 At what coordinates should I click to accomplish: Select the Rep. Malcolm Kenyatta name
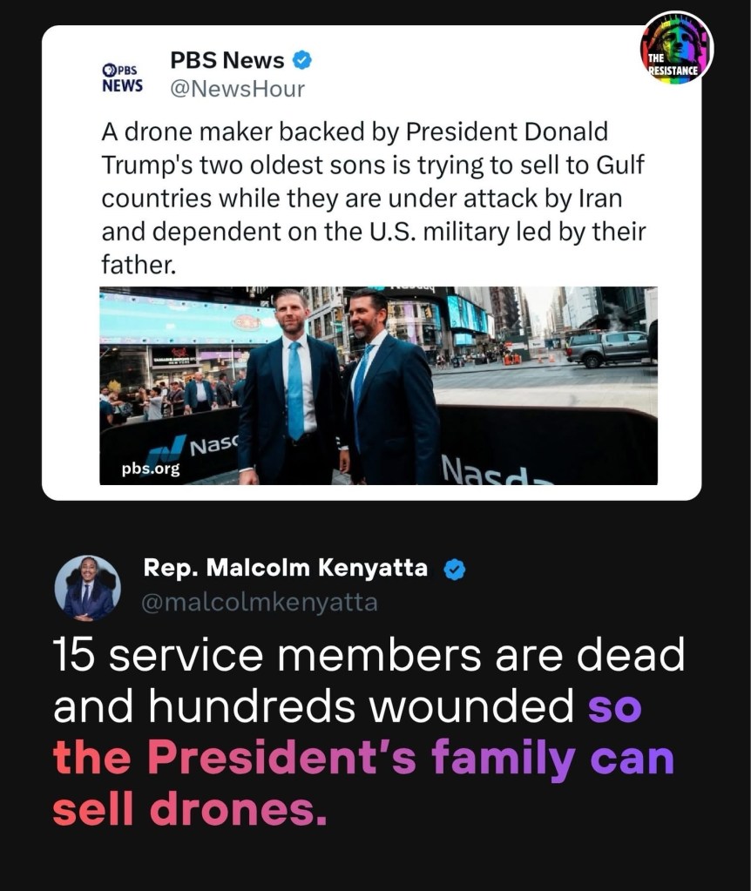pyautogui.click(x=285, y=569)
